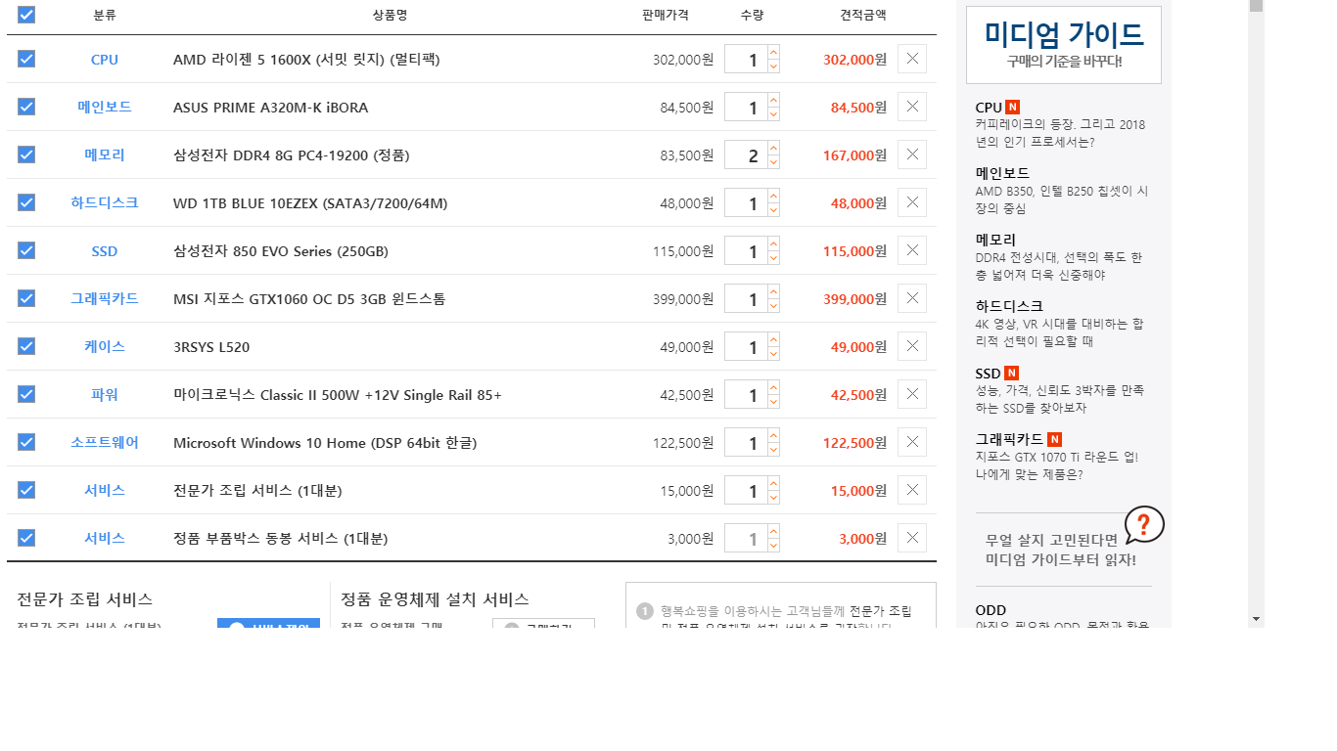
Task: Toggle the select-all checkbox in the header
Action: coord(26,15)
